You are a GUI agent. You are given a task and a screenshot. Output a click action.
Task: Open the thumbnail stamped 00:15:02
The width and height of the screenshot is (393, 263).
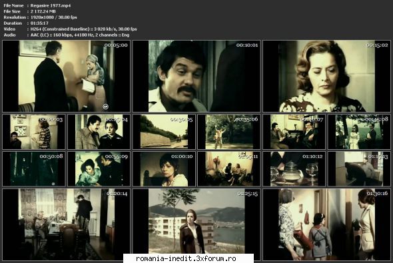[x=326, y=76]
